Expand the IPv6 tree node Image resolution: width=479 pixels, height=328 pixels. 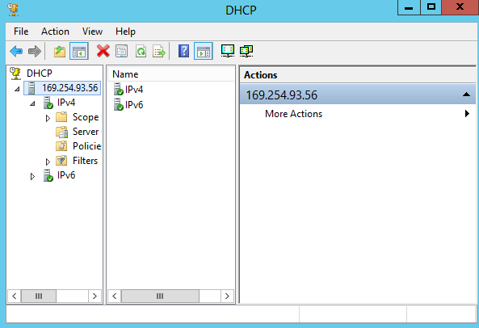pos(32,176)
